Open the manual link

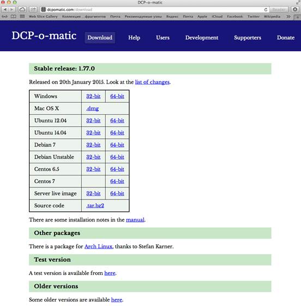(x=135, y=220)
